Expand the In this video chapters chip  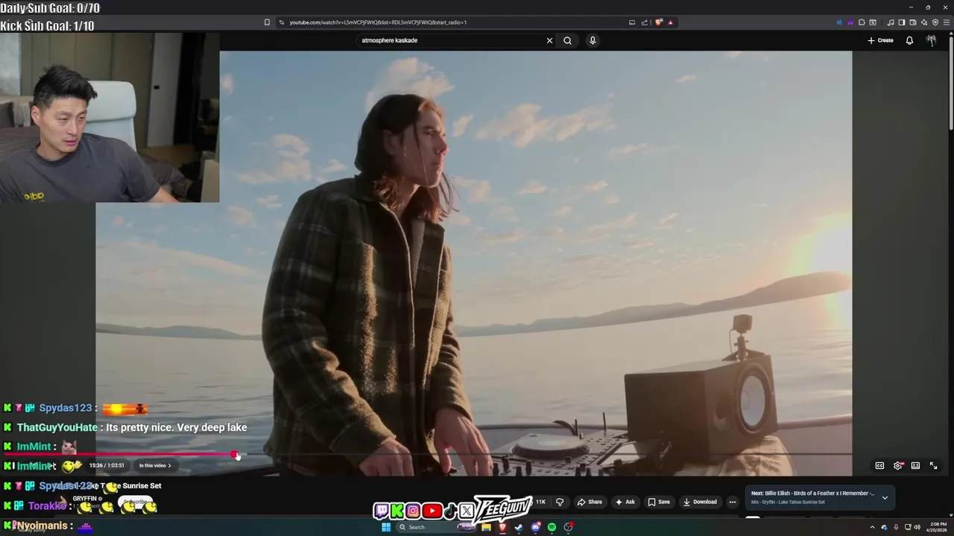[155, 465]
